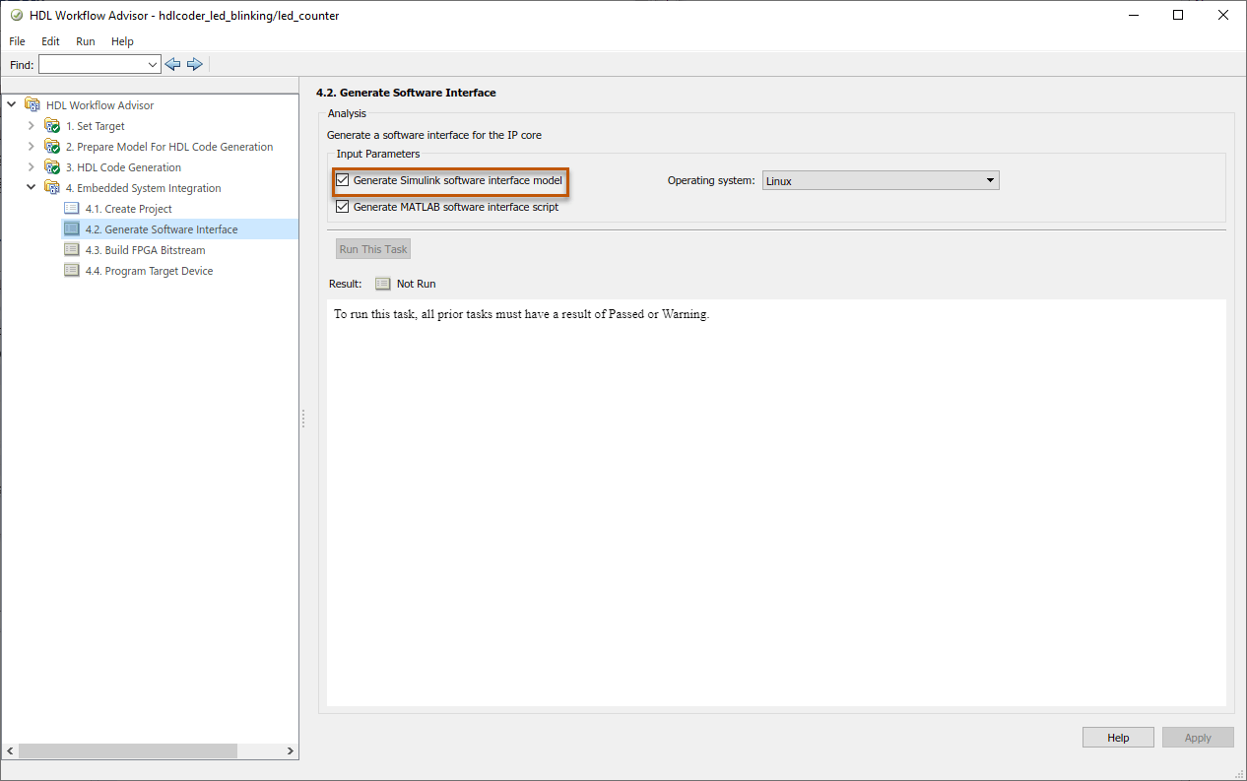Screen dimensions: 1247x781
Task: Click the Create Project task icon
Action: pyautogui.click(x=72, y=209)
